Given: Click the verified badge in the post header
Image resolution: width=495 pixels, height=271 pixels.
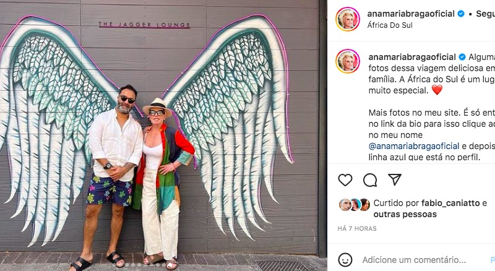Looking at the screenshot, I should click(x=461, y=14).
